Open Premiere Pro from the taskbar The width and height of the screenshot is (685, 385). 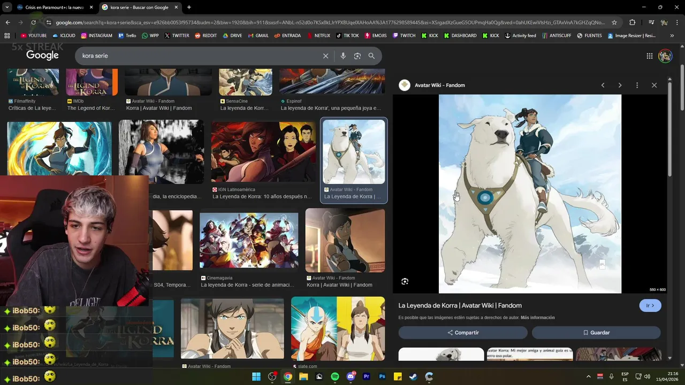(x=367, y=376)
